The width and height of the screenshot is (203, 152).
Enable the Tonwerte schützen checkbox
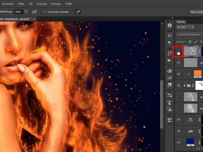point(44,12)
